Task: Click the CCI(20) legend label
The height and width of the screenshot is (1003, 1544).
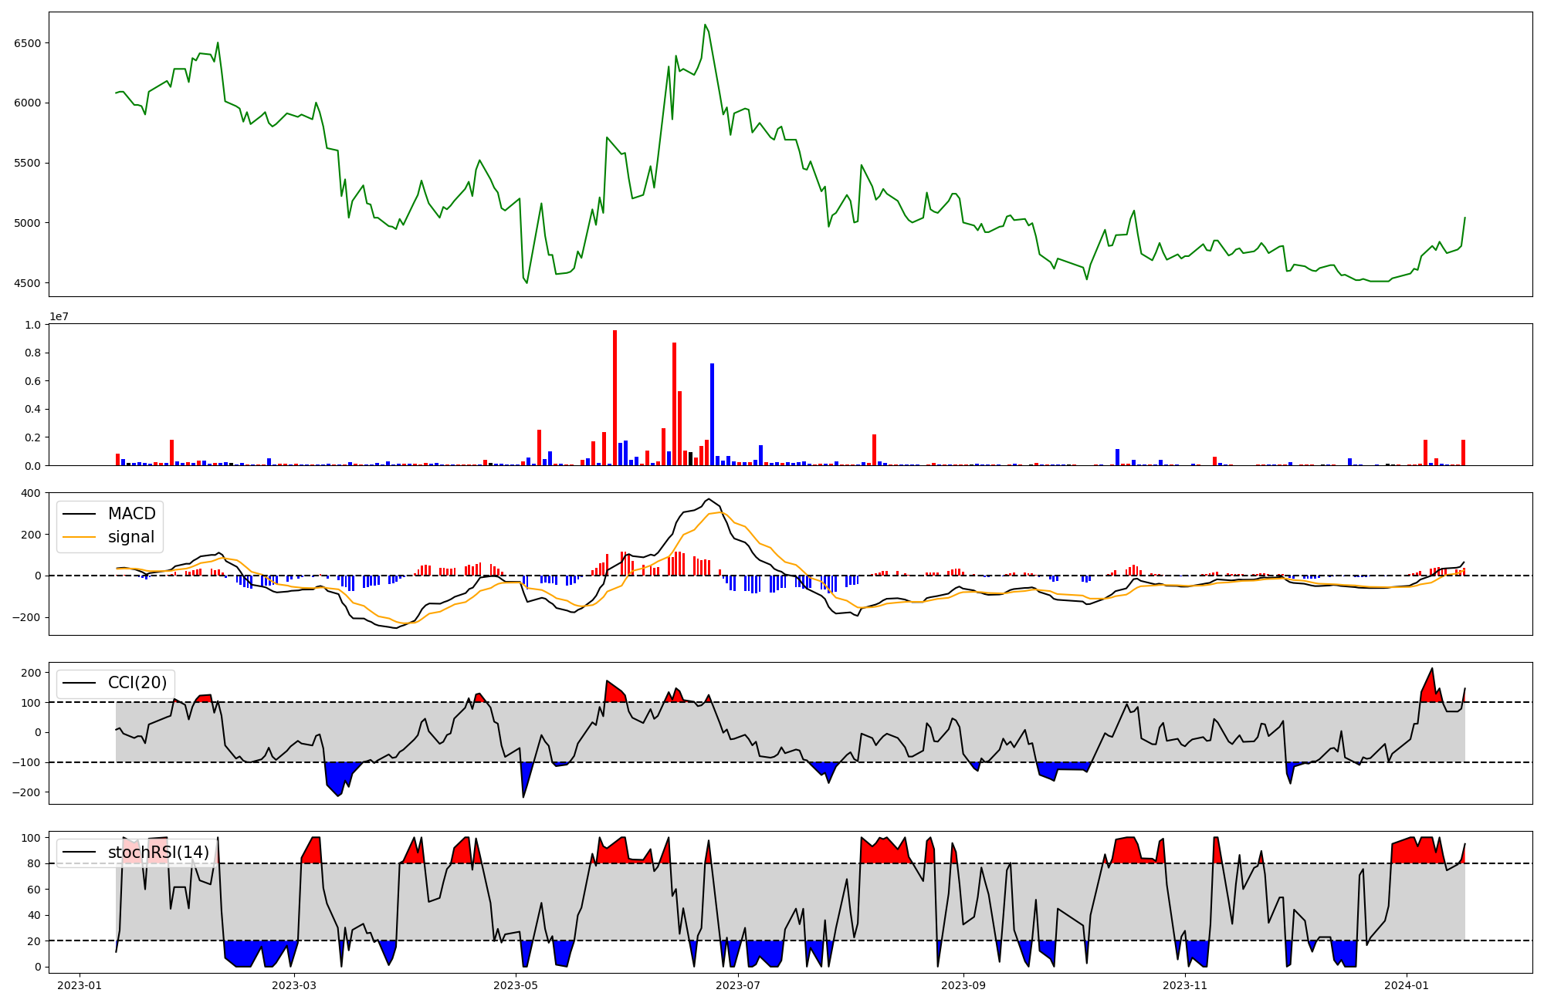Action: point(137,683)
